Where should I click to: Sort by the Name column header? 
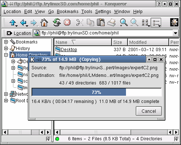tap(83, 42)
